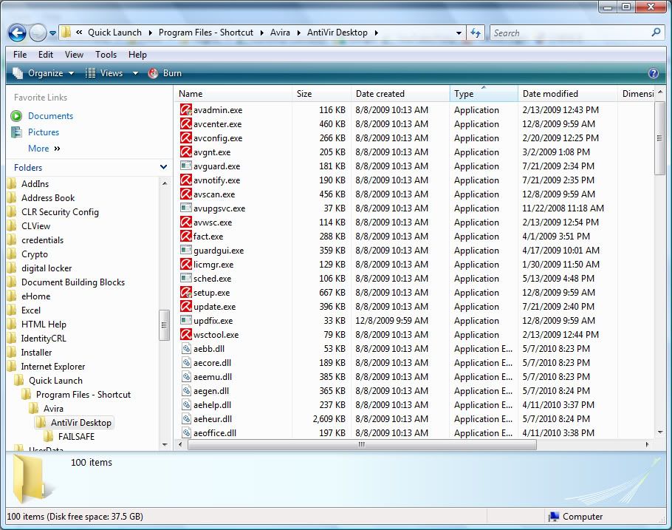Click the Back navigation arrow button
Screen dimensions: 672x530
tap(18, 33)
